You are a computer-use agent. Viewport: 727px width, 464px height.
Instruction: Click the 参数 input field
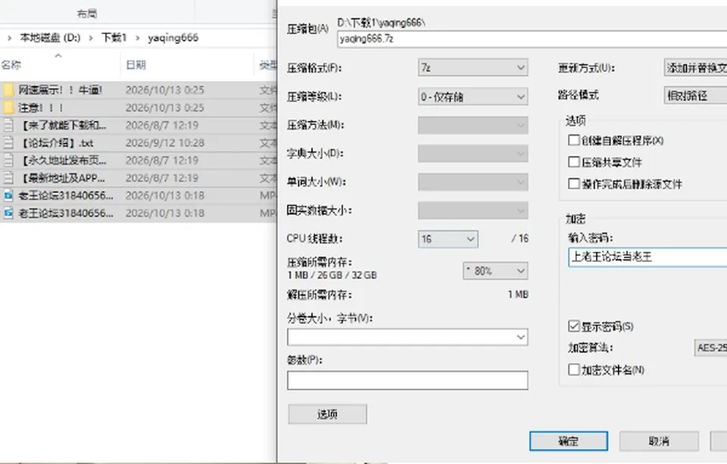click(407, 380)
